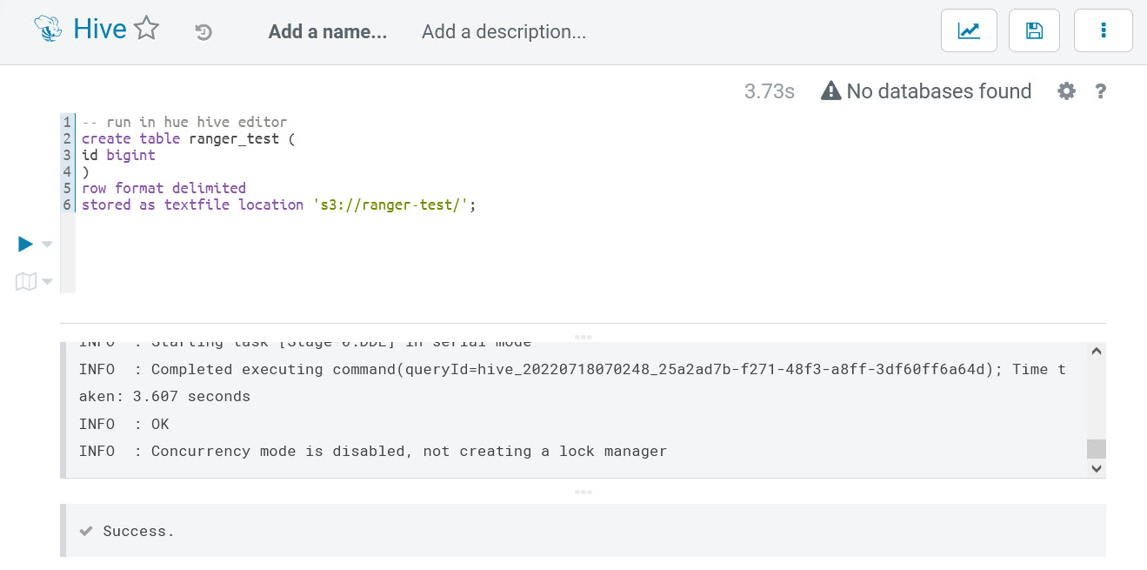This screenshot has width=1147, height=570.
Task: Click the log panel scrollbar thumb
Action: coord(1097,449)
